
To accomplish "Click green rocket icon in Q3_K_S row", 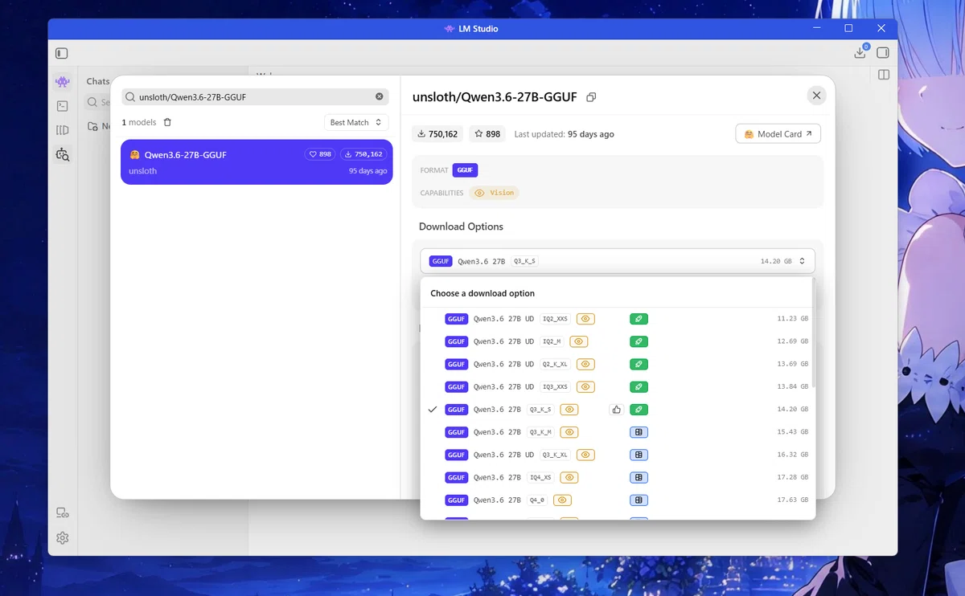I will pyautogui.click(x=639, y=410).
